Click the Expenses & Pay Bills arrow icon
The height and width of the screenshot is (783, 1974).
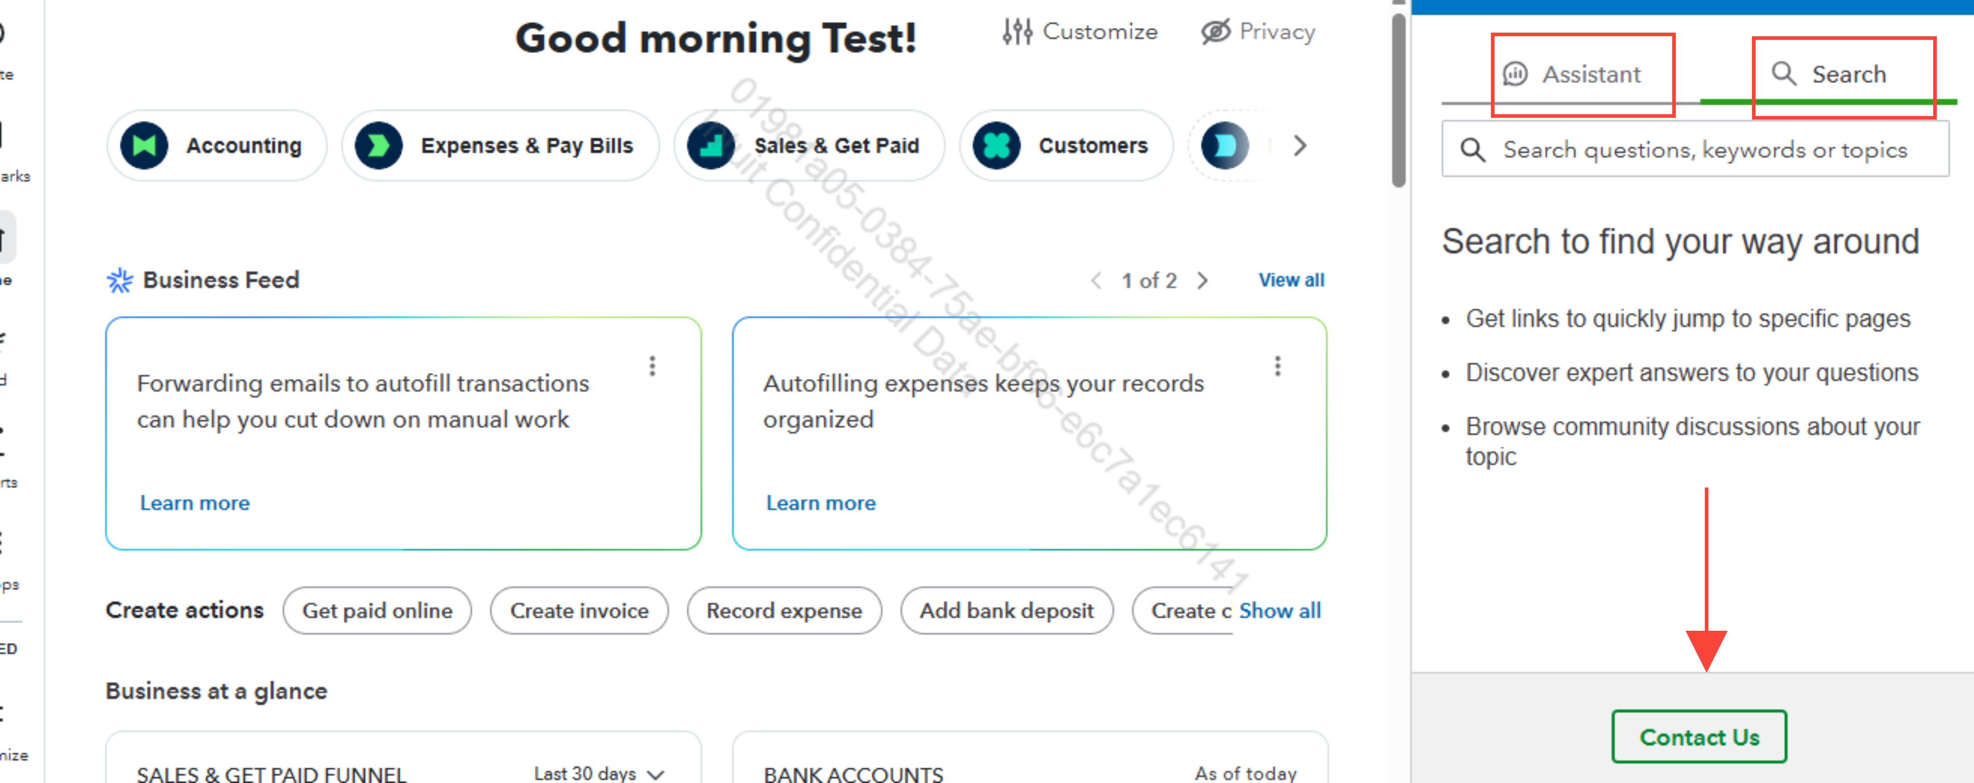[x=378, y=145]
